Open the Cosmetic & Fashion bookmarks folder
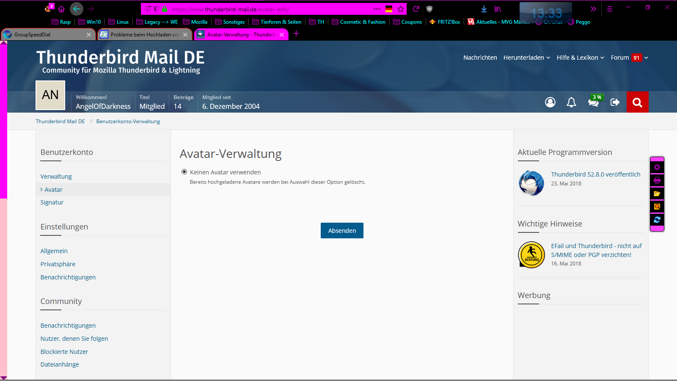The image size is (677, 381). (358, 22)
